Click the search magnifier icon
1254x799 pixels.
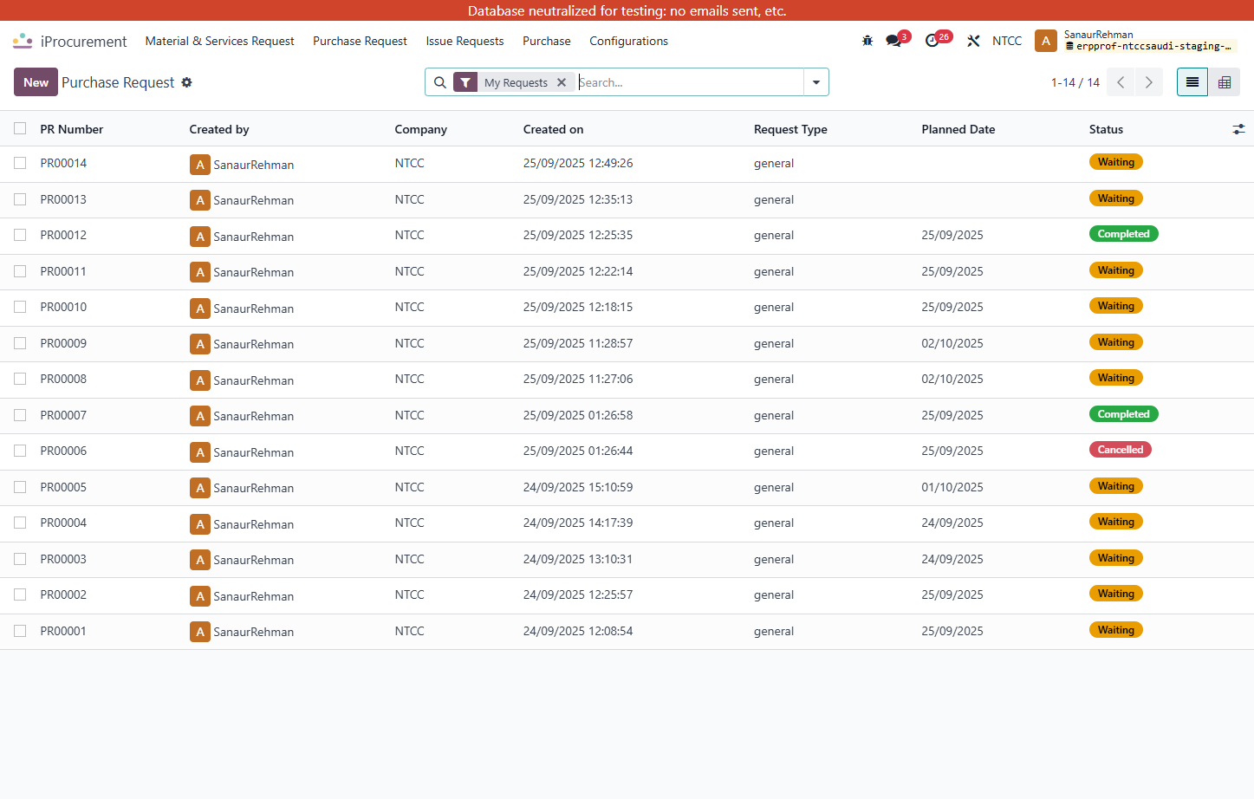click(440, 82)
